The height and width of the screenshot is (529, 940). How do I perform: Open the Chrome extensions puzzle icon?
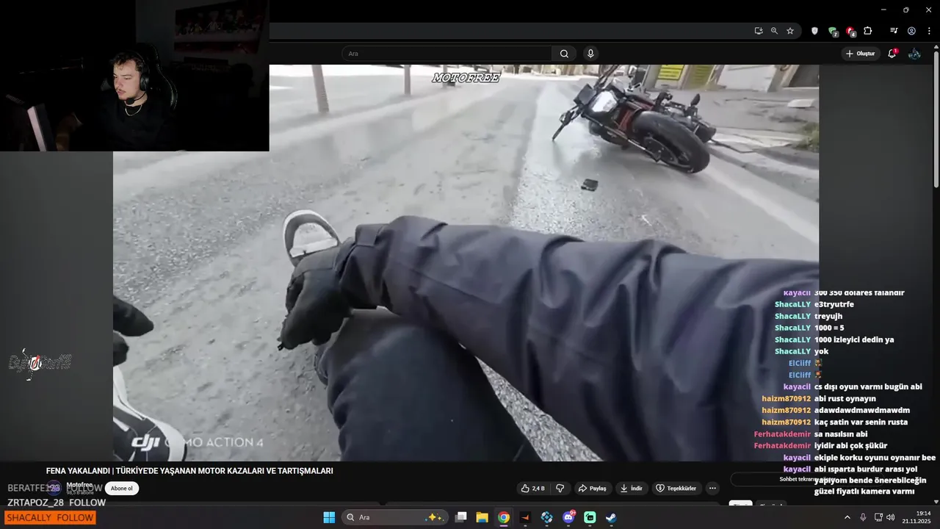(868, 31)
